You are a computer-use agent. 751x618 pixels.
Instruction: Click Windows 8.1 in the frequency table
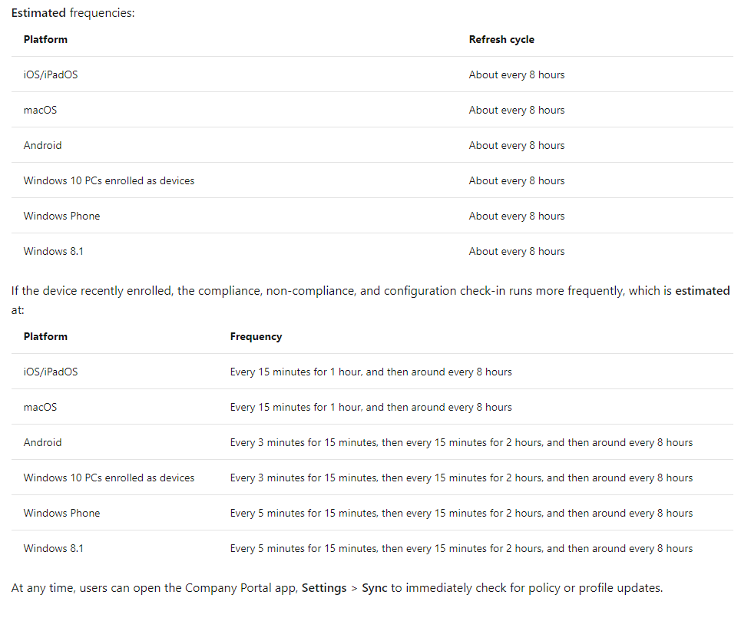click(x=53, y=548)
